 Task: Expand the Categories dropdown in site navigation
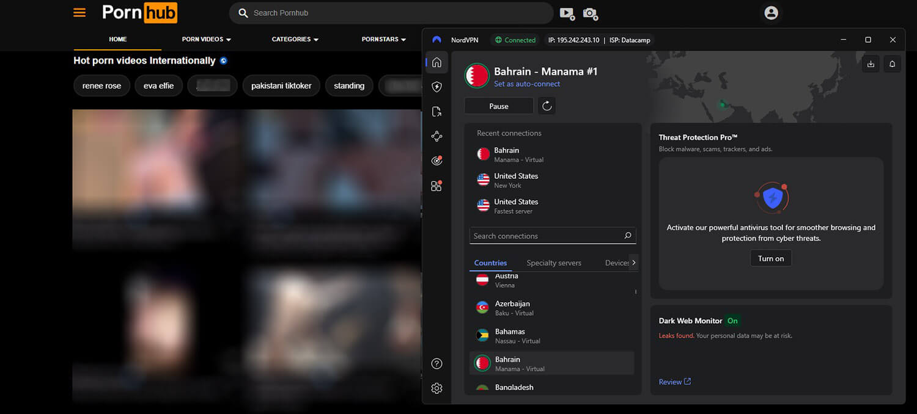click(295, 39)
